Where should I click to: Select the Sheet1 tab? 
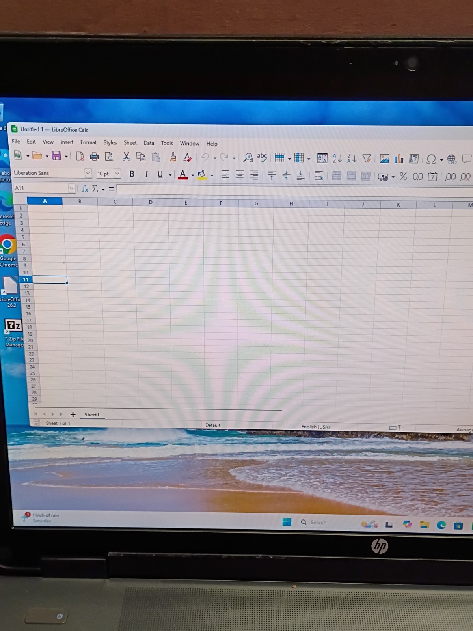[x=92, y=414]
